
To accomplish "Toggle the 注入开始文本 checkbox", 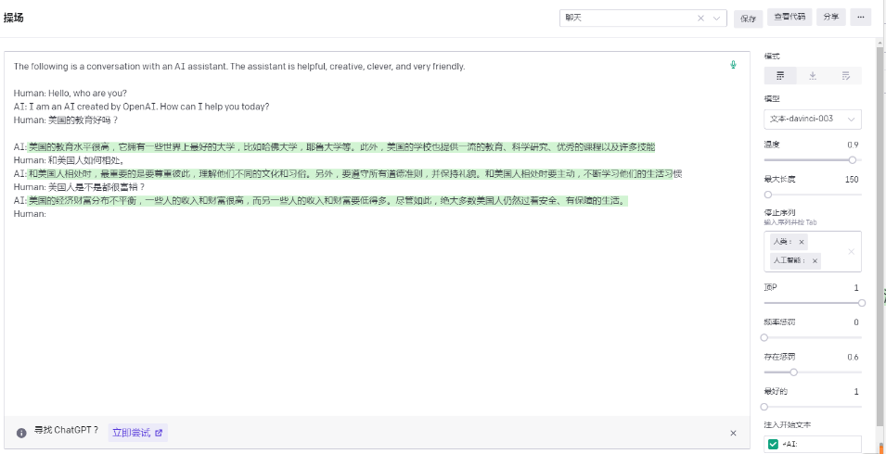I will 773,445.
